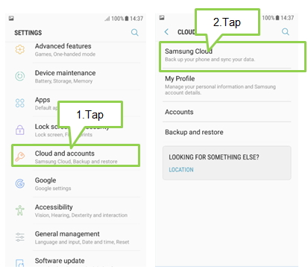Tap the search icon in Settings header
The height and width of the screenshot is (278, 308).
[x=134, y=33]
